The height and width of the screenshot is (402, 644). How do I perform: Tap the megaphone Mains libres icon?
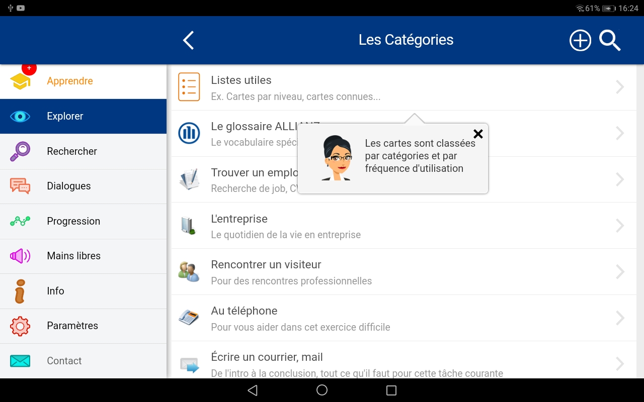[20, 256]
